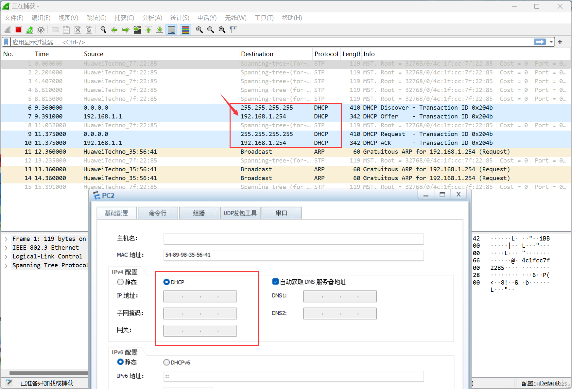
Task: Select the DHCP Discover packet row
Action: pyautogui.click(x=286, y=108)
